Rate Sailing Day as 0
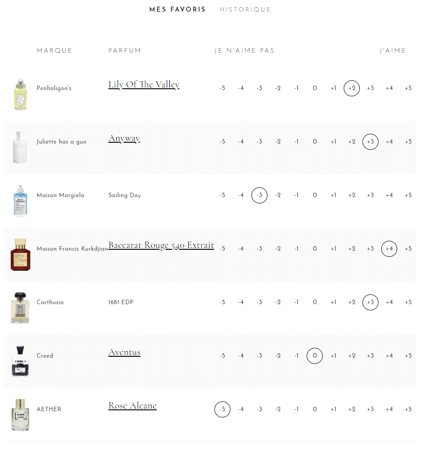The image size is (436, 450). pyautogui.click(x=315, y=195)
